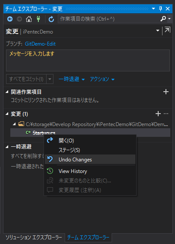Close the Team Explorer panel
This screenshot has height=244, width=175.
pos(168,9)
